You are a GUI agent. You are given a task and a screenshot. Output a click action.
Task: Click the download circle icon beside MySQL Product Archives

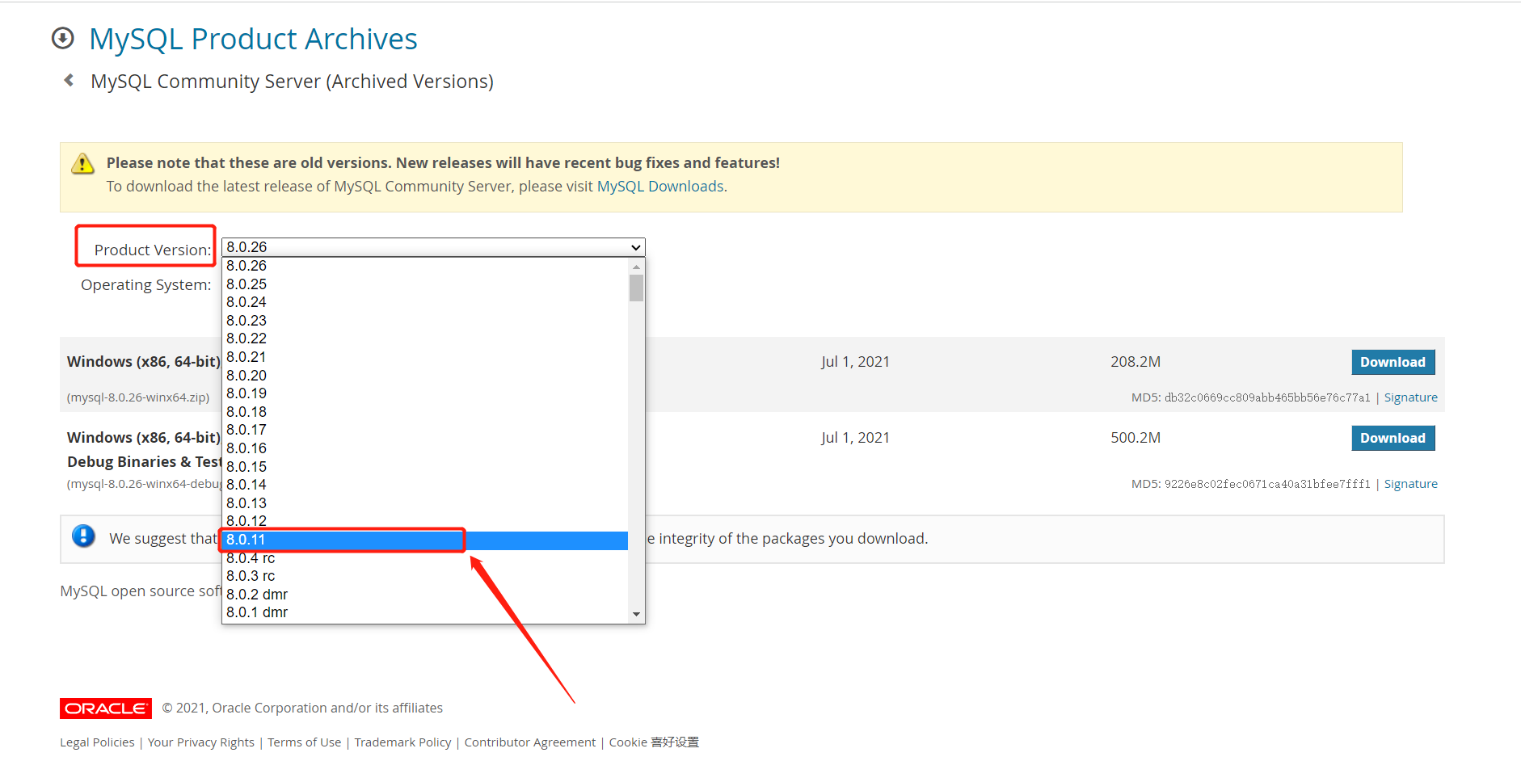[x=63, y=38]
